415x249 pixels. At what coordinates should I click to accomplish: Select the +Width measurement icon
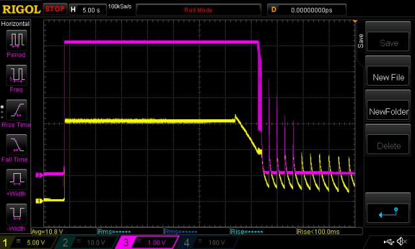[16, 180]
